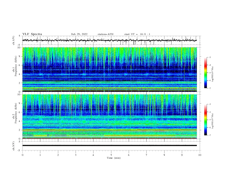Select the log(PSD) label beside the ch.2 color bar

point(213,121)
